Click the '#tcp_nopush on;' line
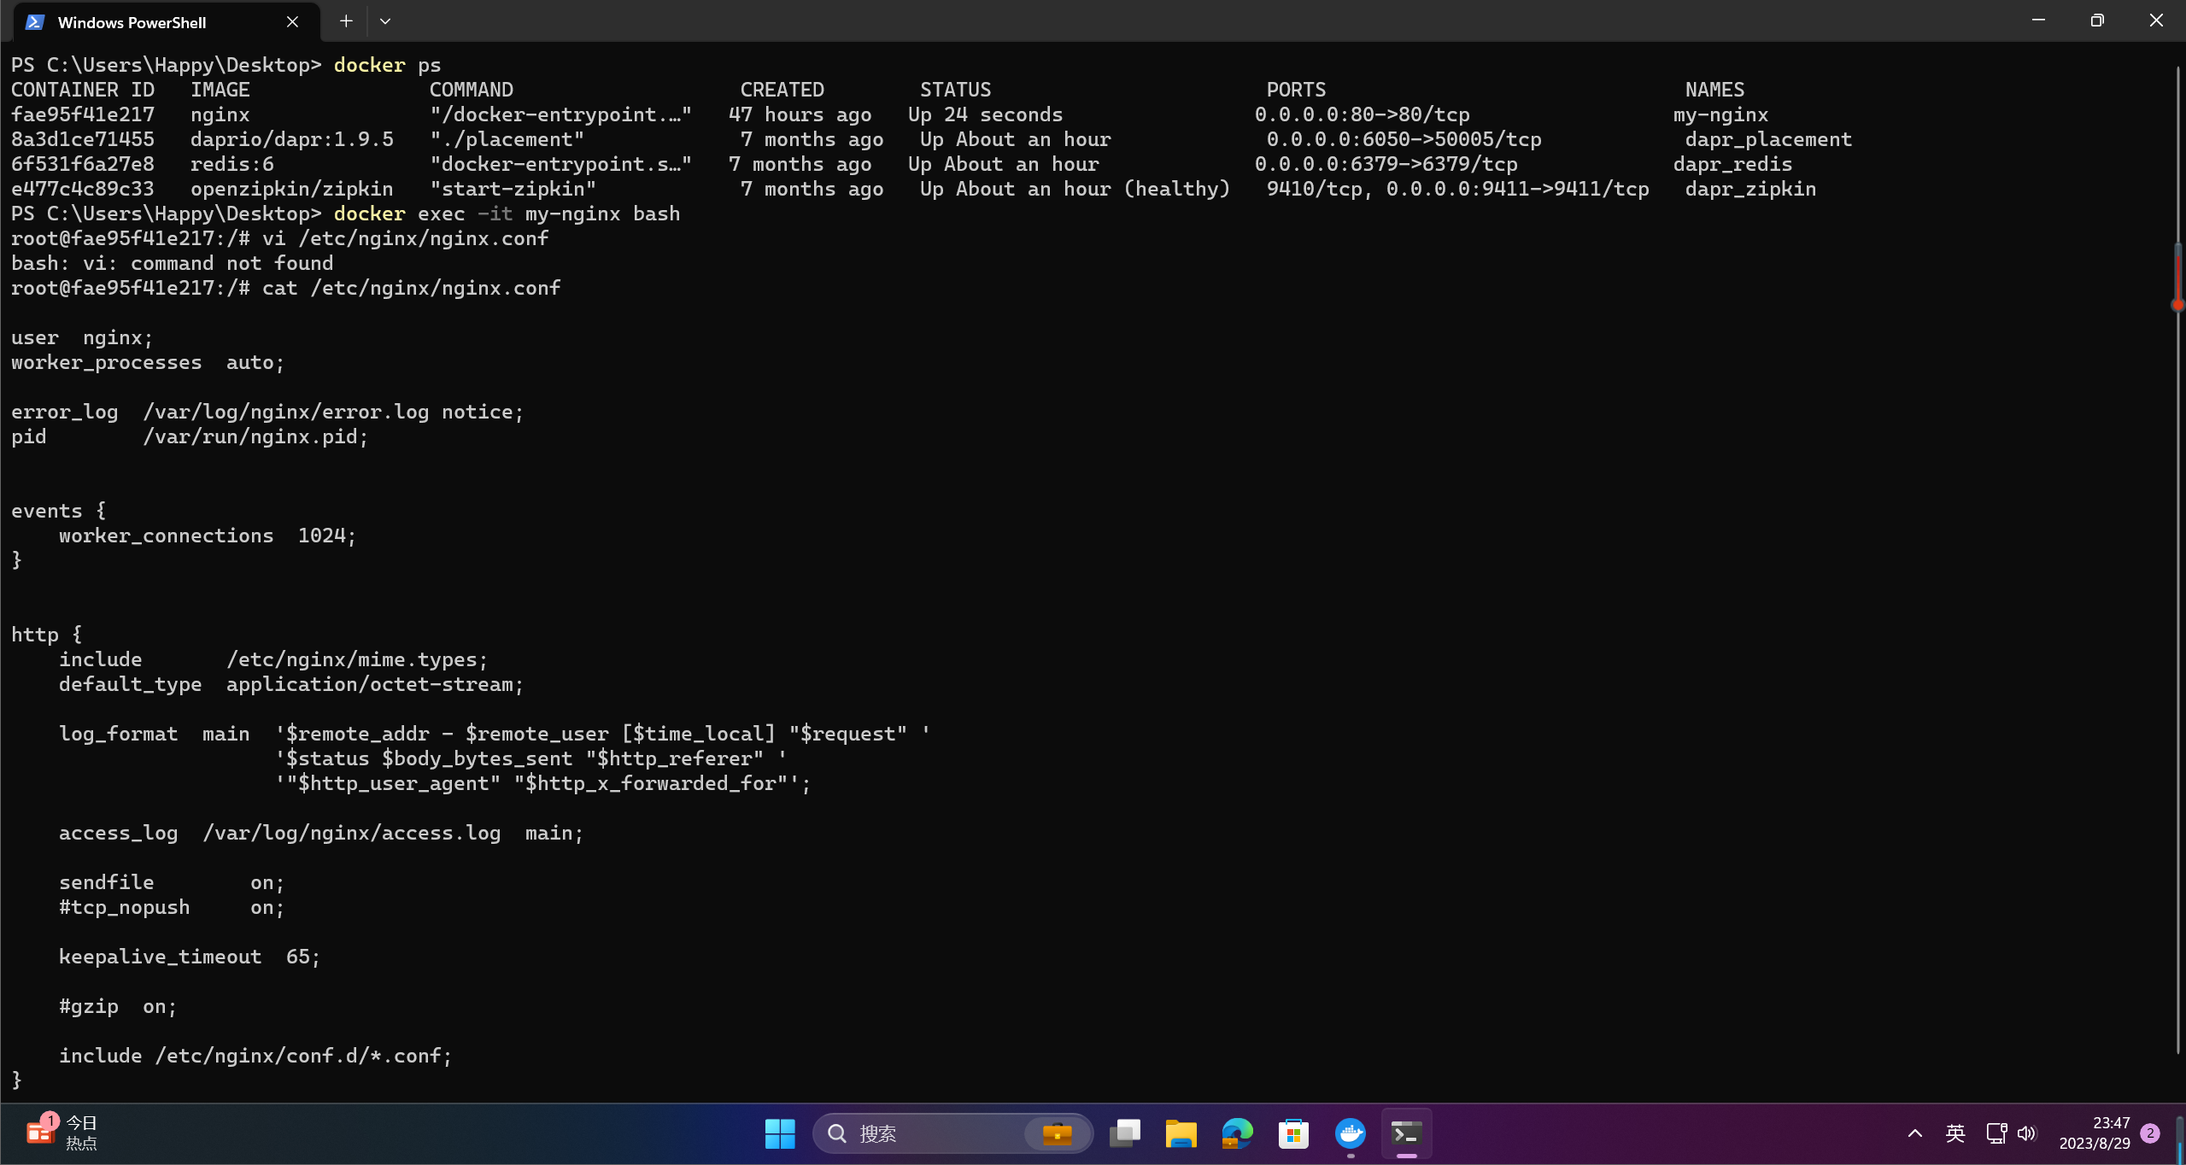Image resolution: width=2186 pixels, height=1165 pixels. tap(172, 907)
